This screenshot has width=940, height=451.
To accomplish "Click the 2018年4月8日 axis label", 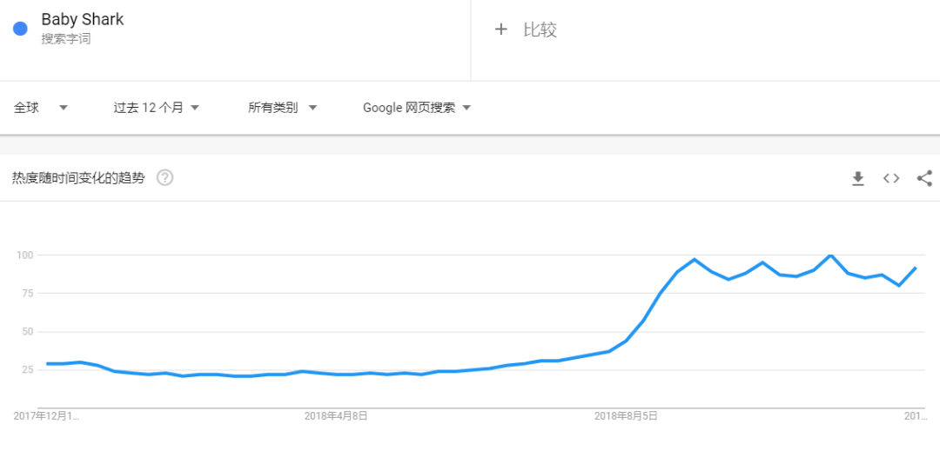I will click(336, 415).
